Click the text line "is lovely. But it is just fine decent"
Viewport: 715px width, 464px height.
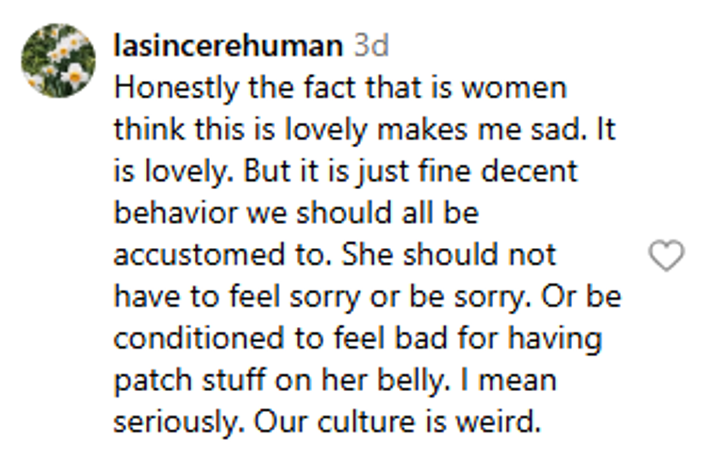(346, 172)
